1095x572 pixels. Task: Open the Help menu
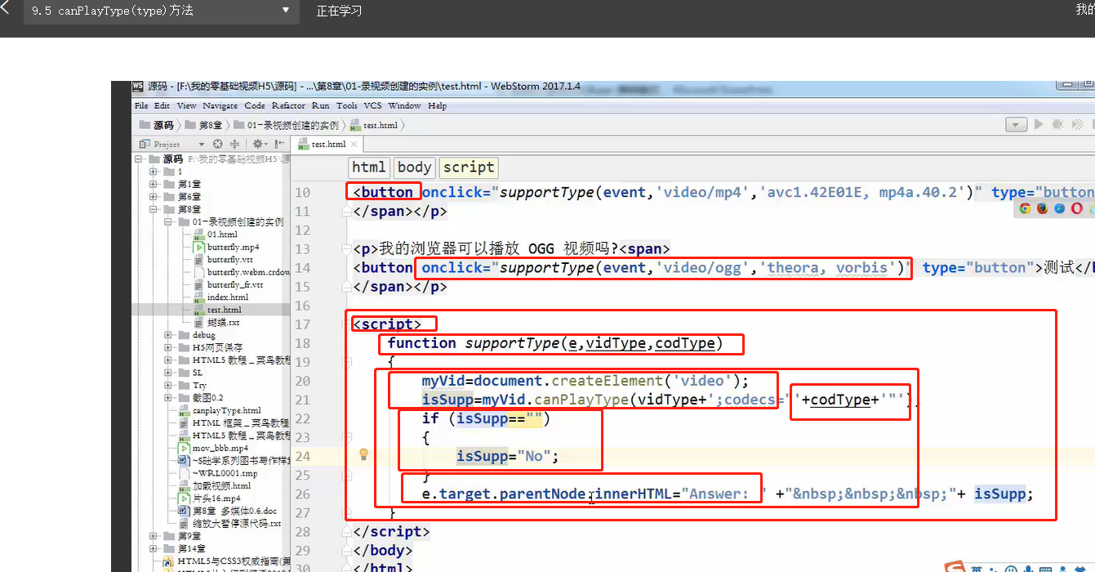[438, 105]
